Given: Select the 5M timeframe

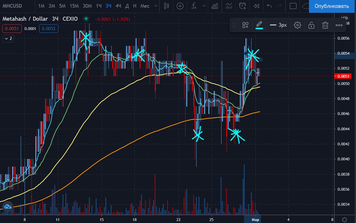Looking at the screenshot, I should [62, 6].
